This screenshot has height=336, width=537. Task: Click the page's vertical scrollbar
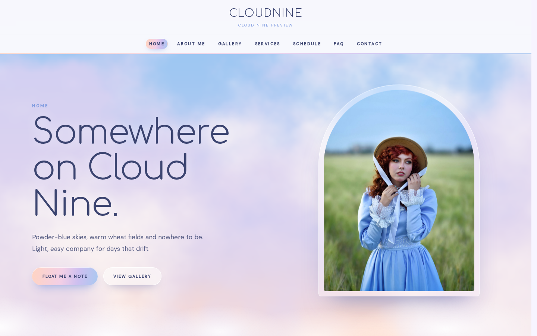(534, 168)
